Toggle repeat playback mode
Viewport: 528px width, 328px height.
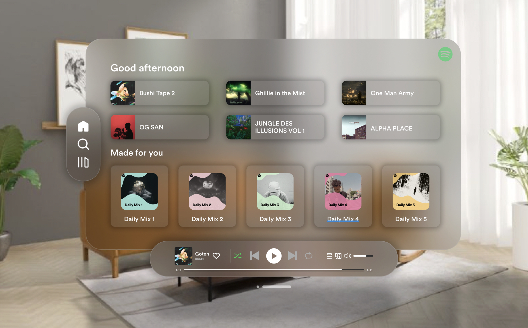308,256
